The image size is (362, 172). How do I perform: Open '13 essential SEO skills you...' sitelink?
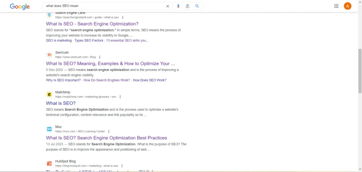click(127, 41)
